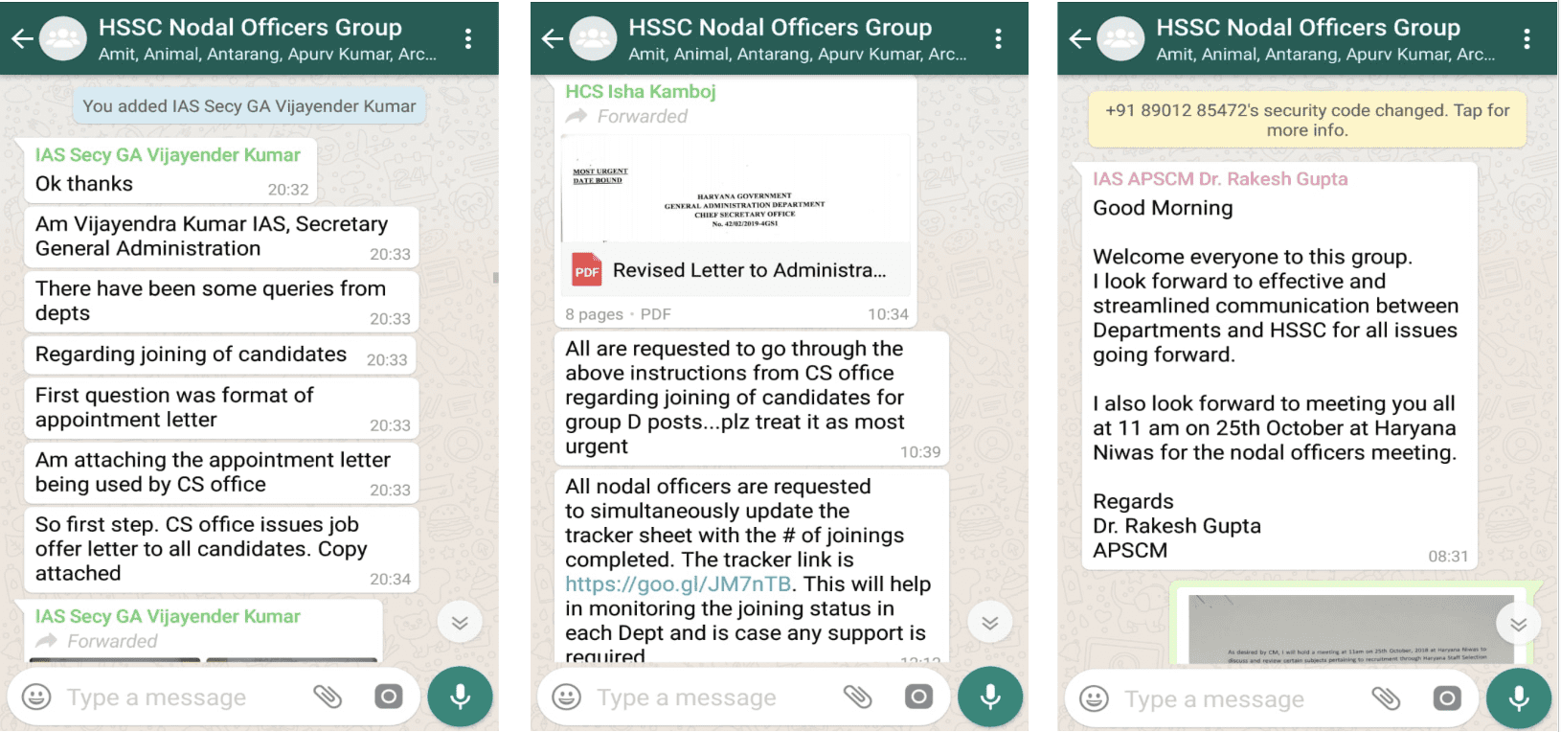Tap HSSC Nodal Officers Group title, left chat
This screenshot has width=1561, height=732.
click(x=250, y=27)
